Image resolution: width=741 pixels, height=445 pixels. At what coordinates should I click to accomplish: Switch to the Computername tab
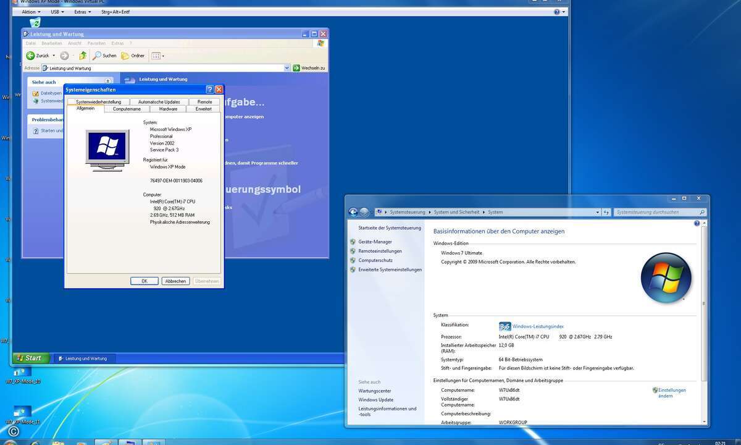tap(127, 109)
